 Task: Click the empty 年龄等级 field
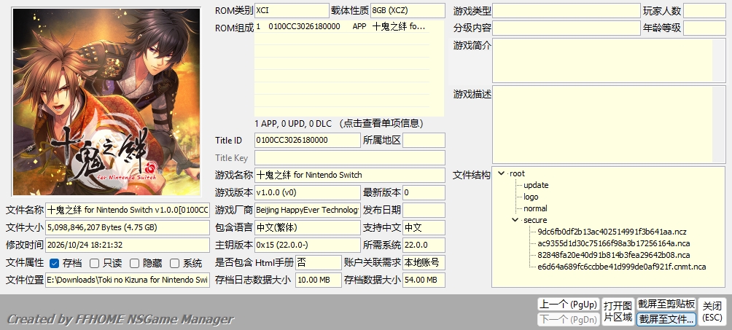tap(704, 28)
